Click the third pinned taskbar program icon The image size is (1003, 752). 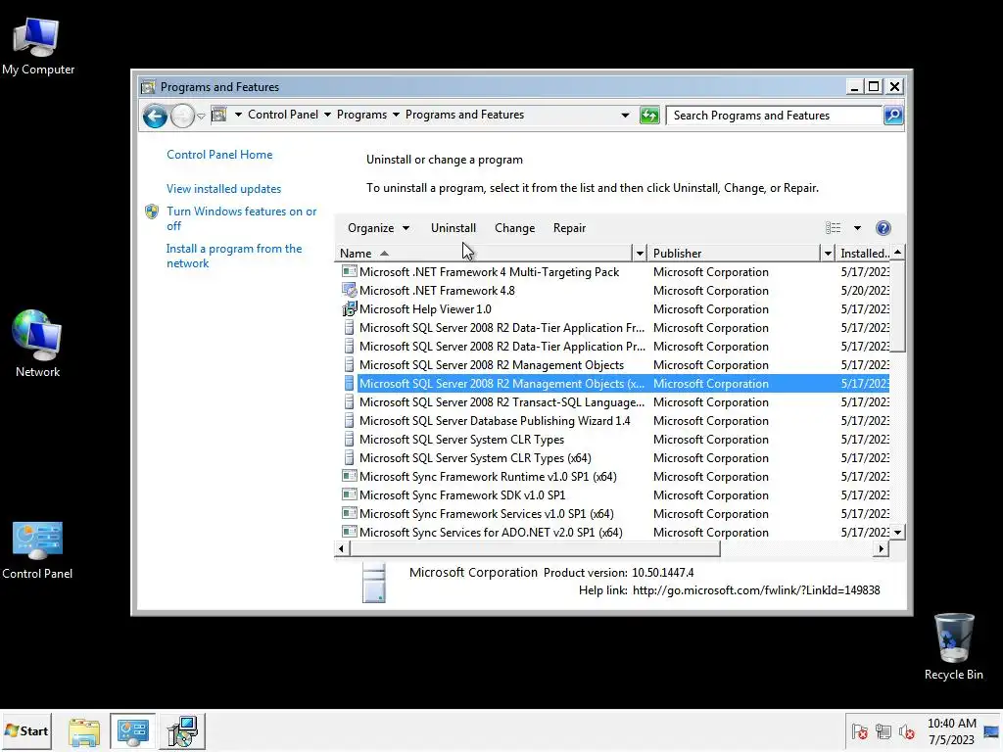(182, 730)
